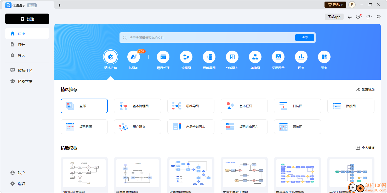This screenshot has height=193, width=387.
Task: Choose the 路线图 roadmap card
Action: point(351,106)
